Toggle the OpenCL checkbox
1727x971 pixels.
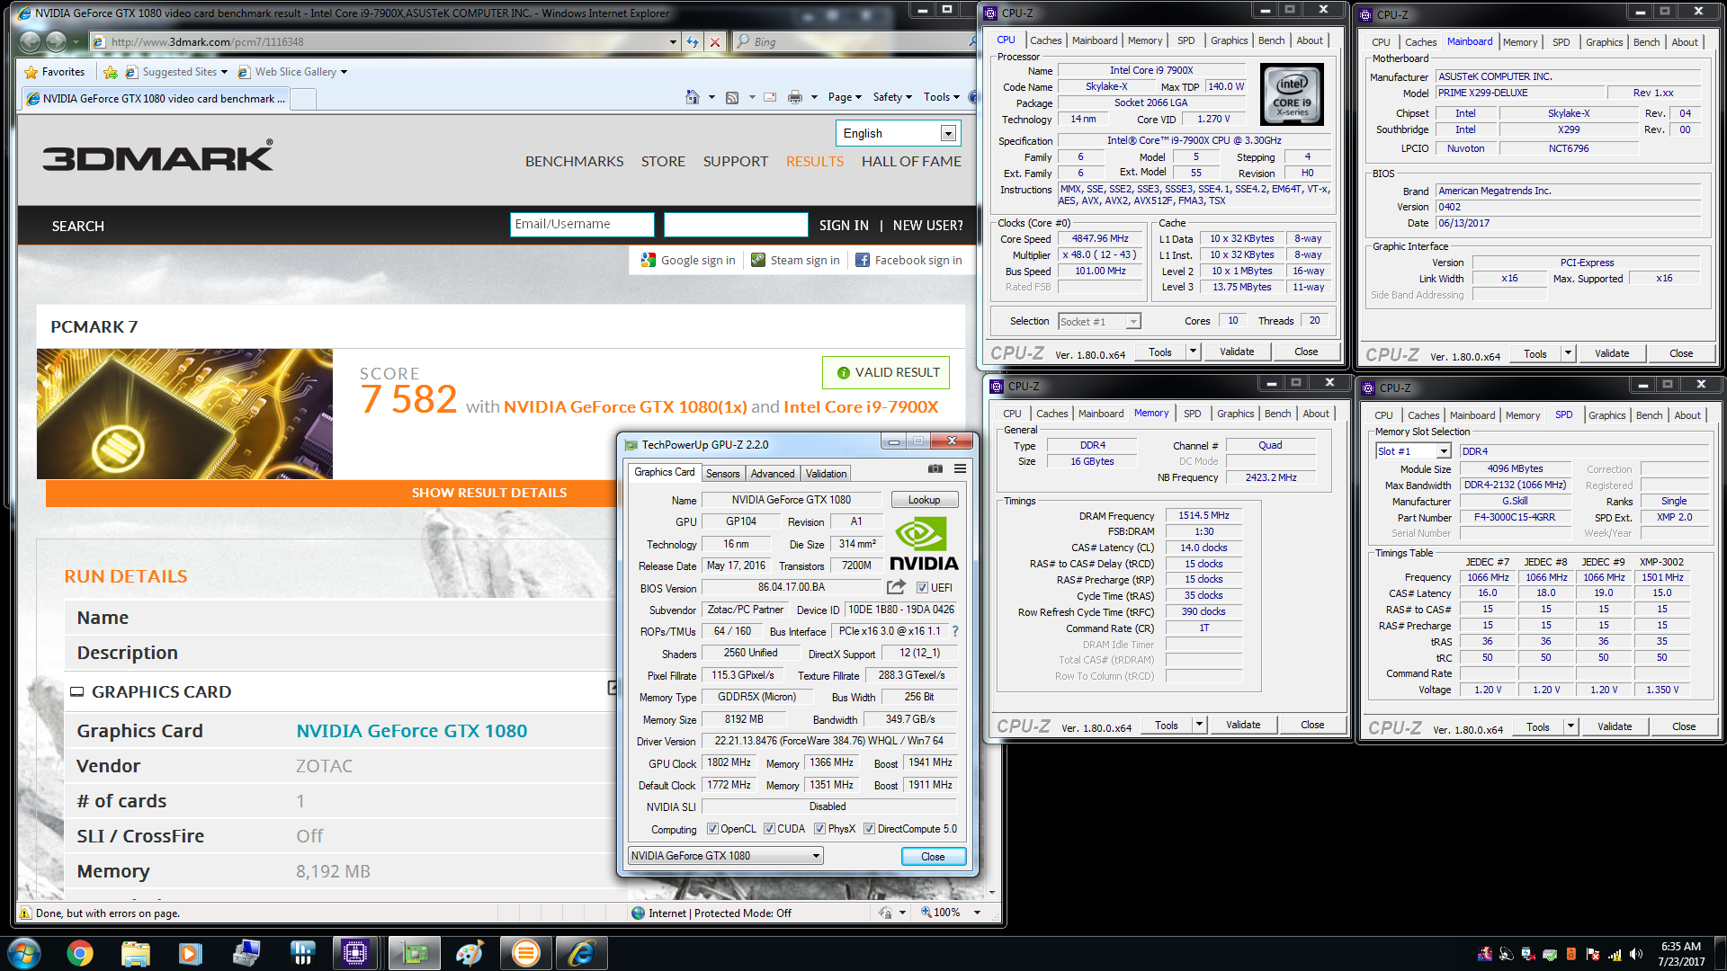coord(712,829)
